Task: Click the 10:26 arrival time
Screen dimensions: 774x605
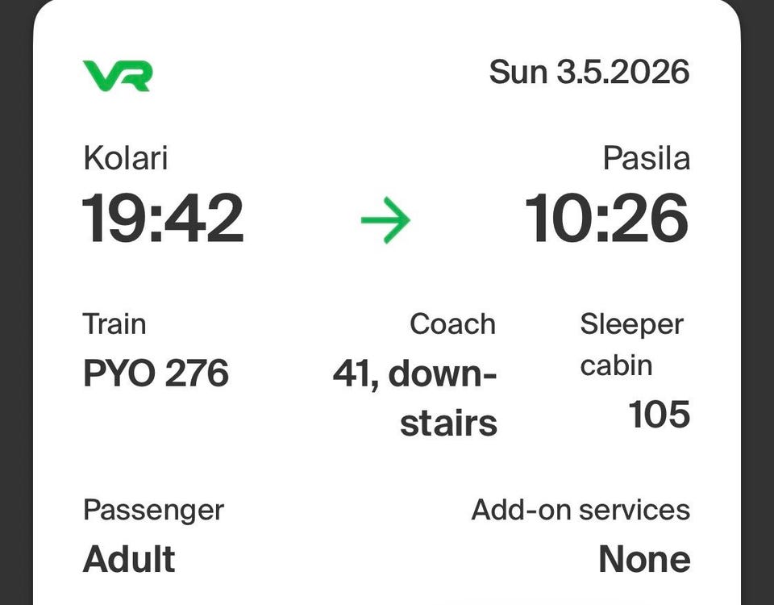Action: (x=607, y=219)
